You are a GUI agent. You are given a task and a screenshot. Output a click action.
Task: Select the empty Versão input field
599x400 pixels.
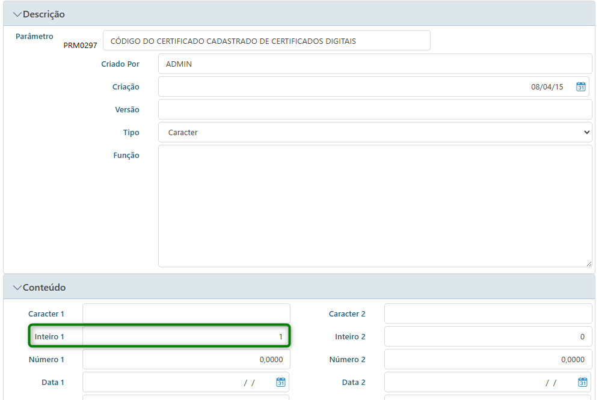(x=375, y=110)
